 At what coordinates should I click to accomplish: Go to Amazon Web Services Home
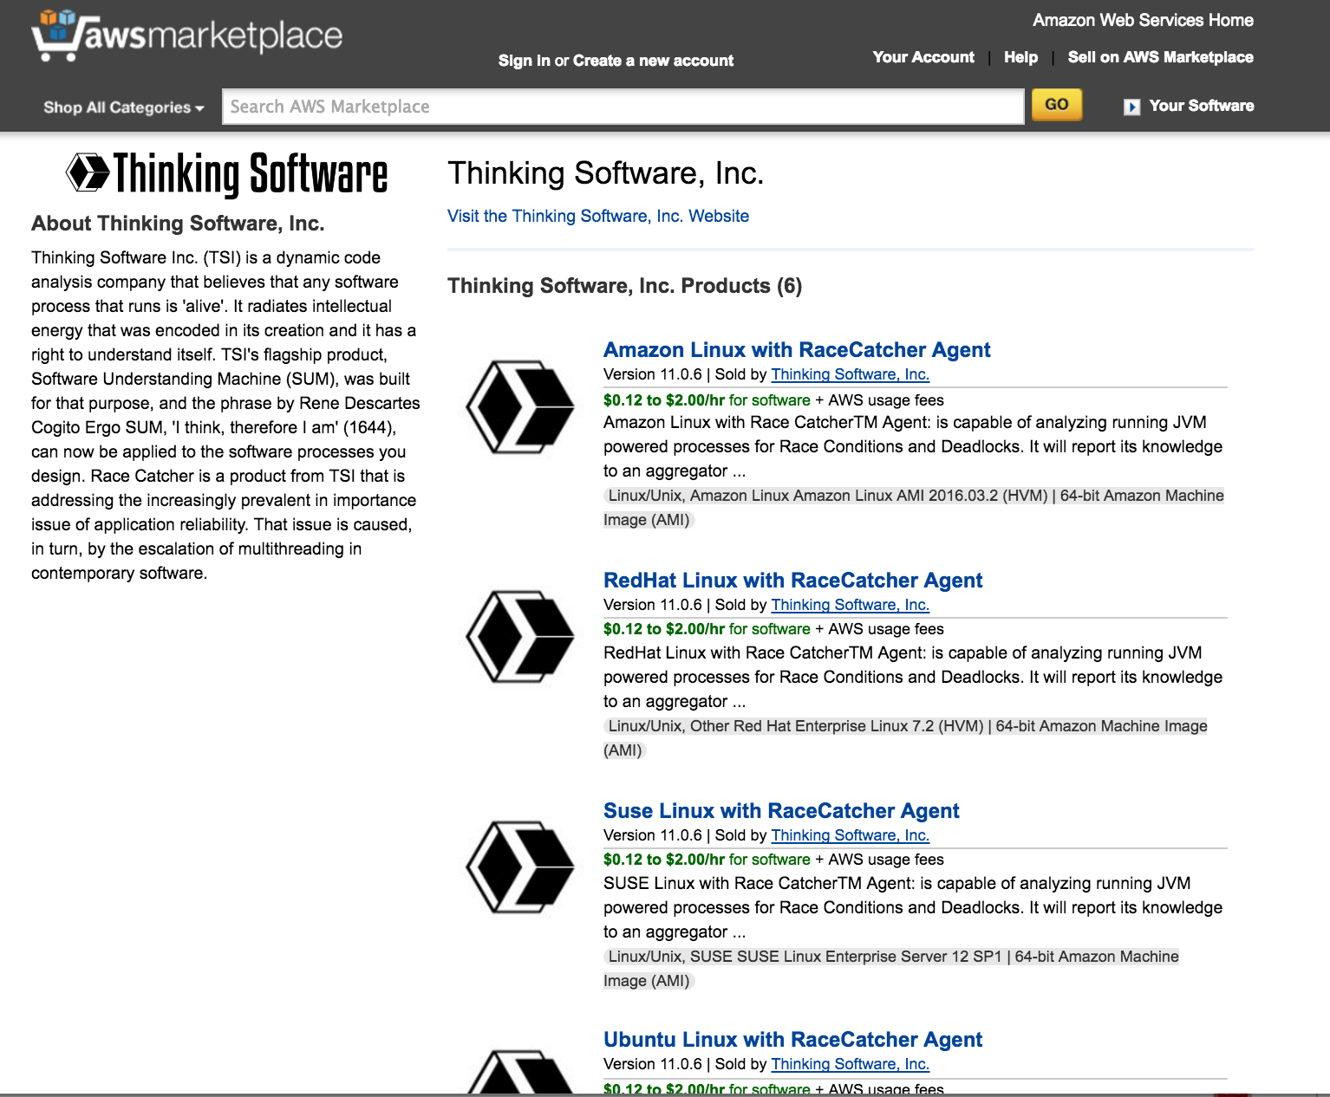point(1143,20)
